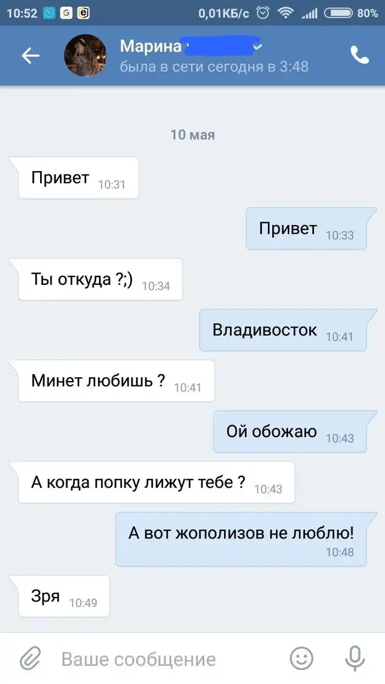Open the attachment paperclip icon
The image size is (385, 684).
31,658
